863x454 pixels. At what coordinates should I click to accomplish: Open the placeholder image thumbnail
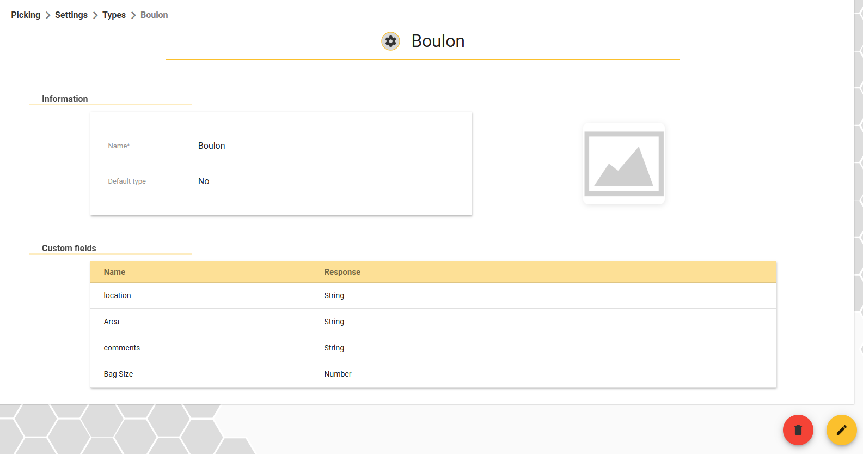click(624, 164)
